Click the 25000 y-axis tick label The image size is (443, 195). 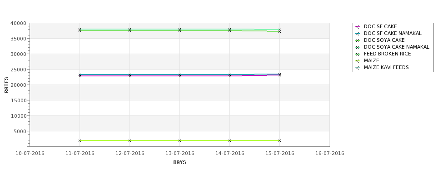(18, 70)
